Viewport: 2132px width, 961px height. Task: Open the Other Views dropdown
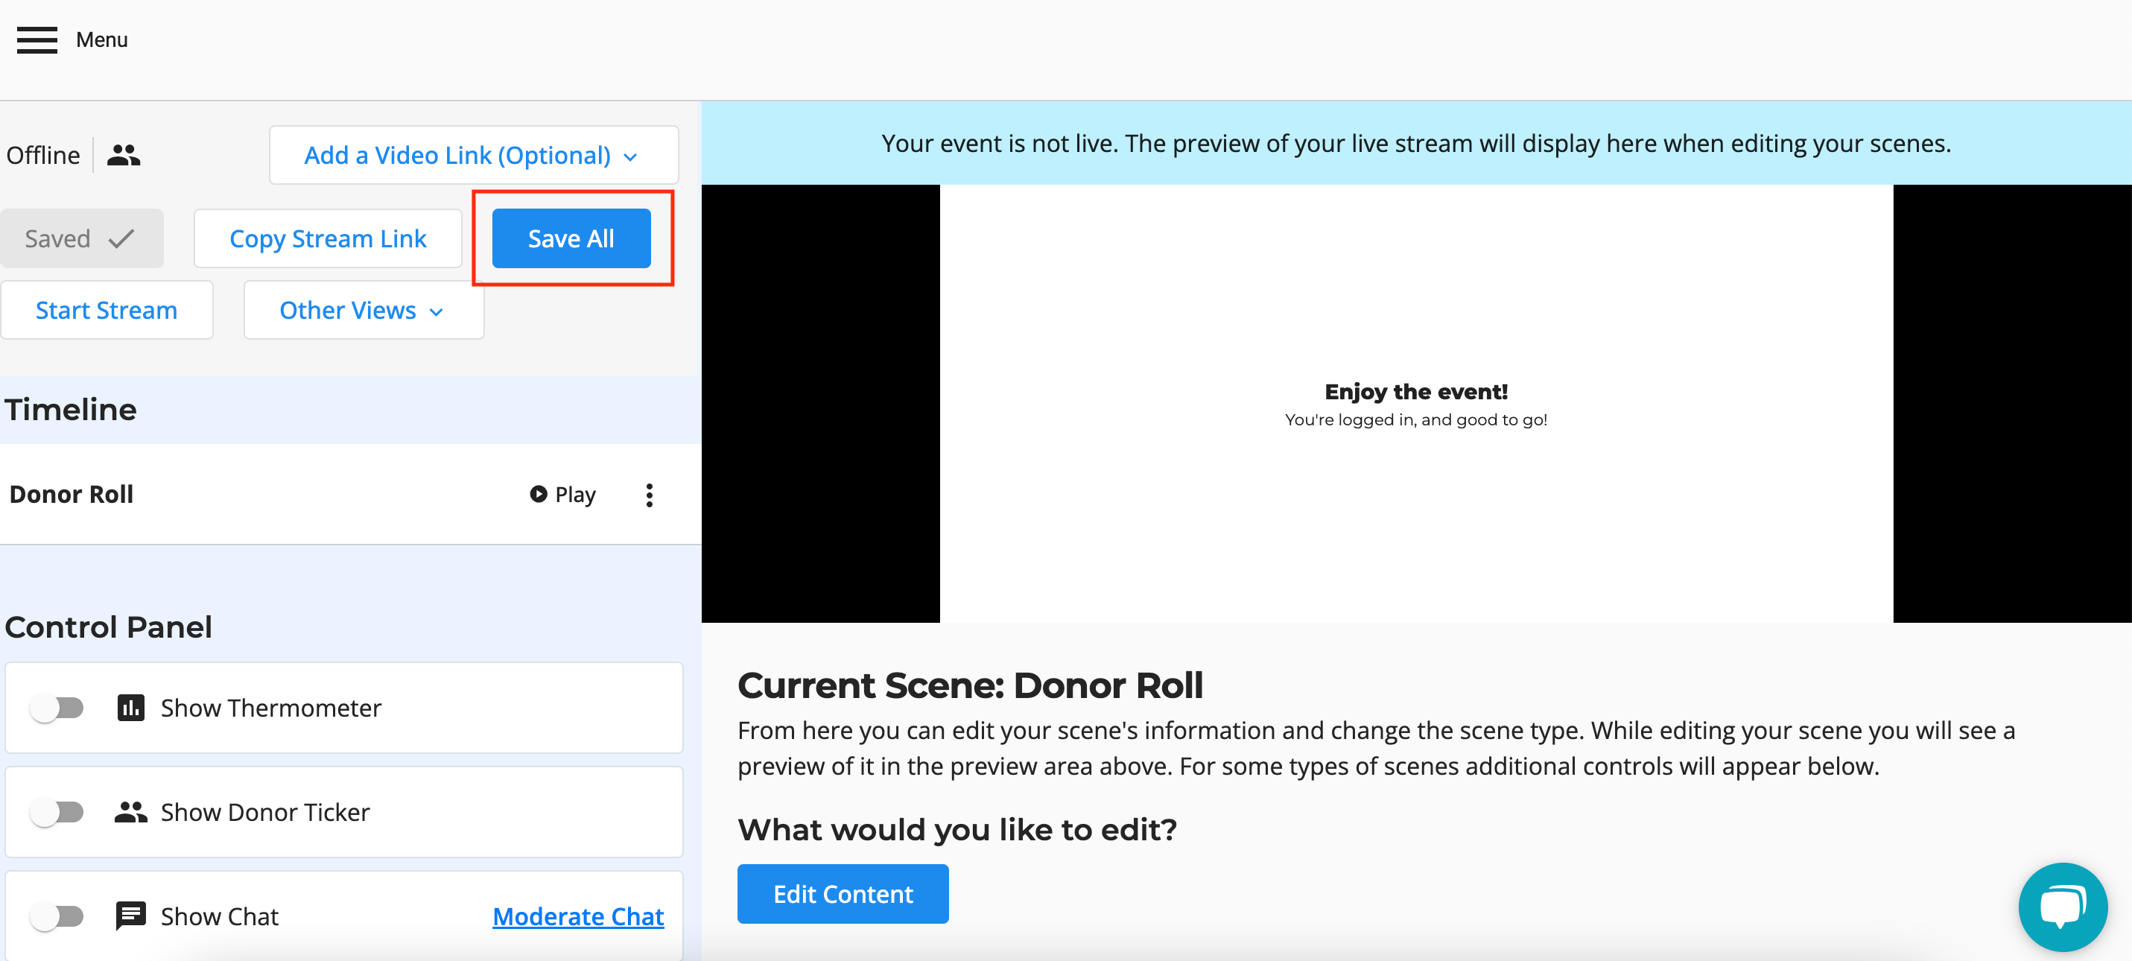pos(363,310)
